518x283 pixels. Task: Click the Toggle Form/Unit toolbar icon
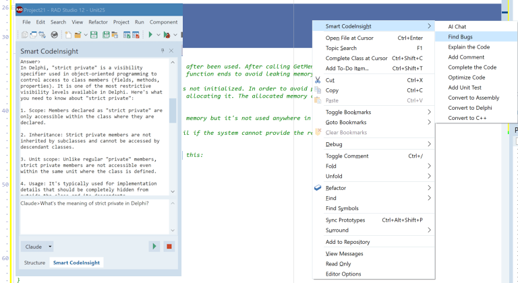click(x=42, y=34)
